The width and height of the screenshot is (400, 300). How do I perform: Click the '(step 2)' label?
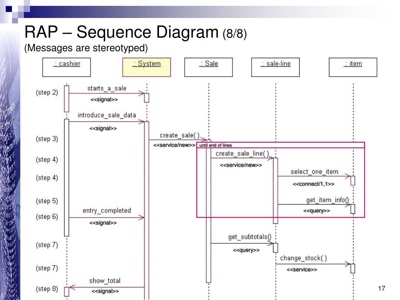coord(47,92)
